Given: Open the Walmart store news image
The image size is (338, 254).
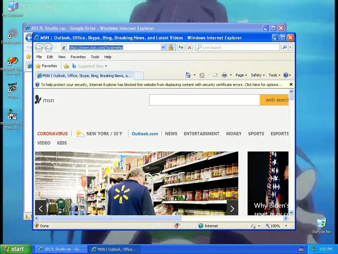Looking at the screenshot, I should [x=136, y=183].
